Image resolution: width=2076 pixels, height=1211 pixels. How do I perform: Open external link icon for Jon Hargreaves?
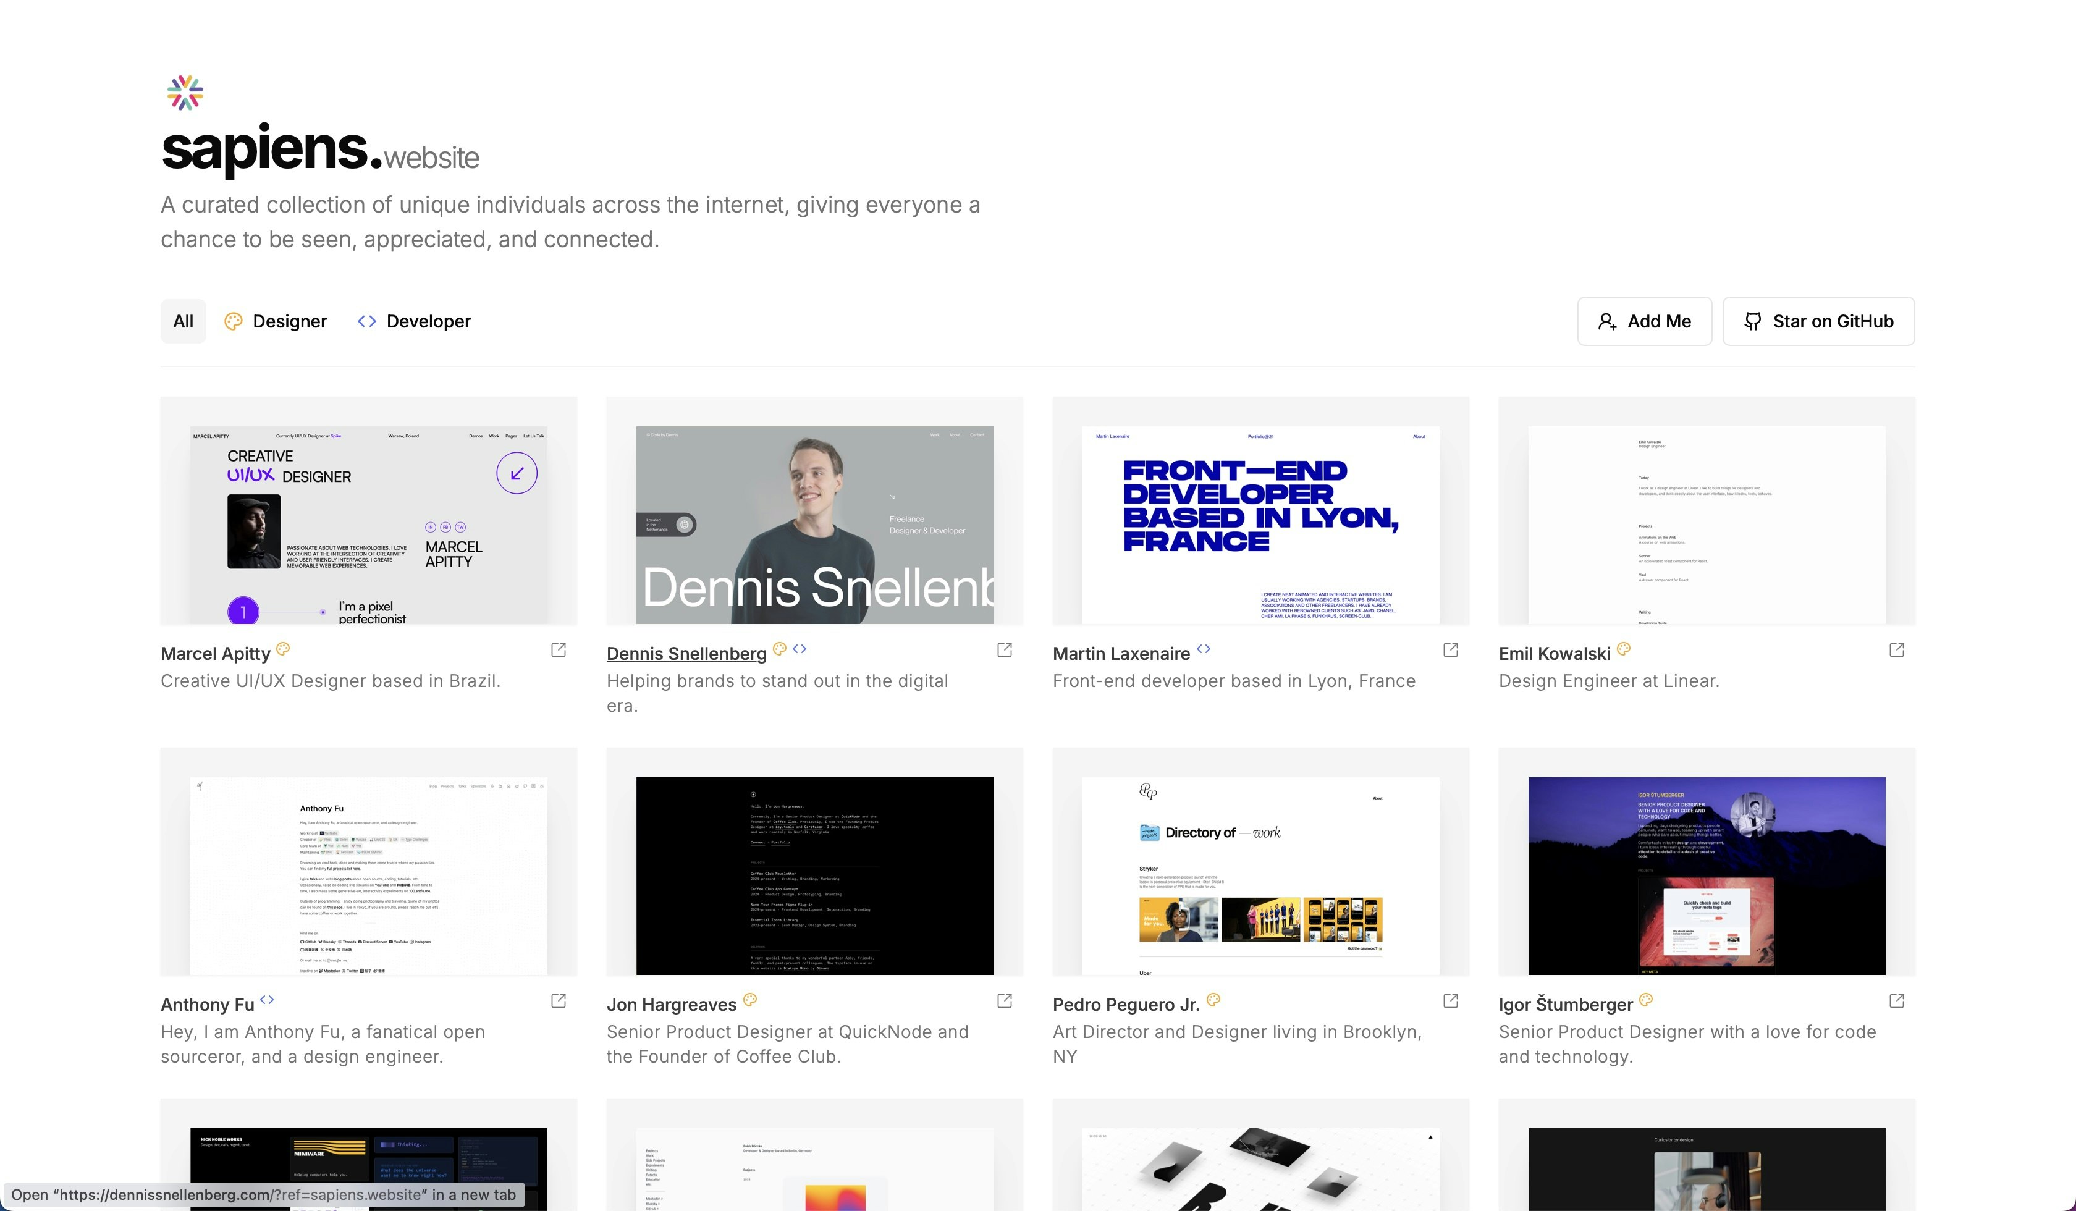pos(1004,1001)
